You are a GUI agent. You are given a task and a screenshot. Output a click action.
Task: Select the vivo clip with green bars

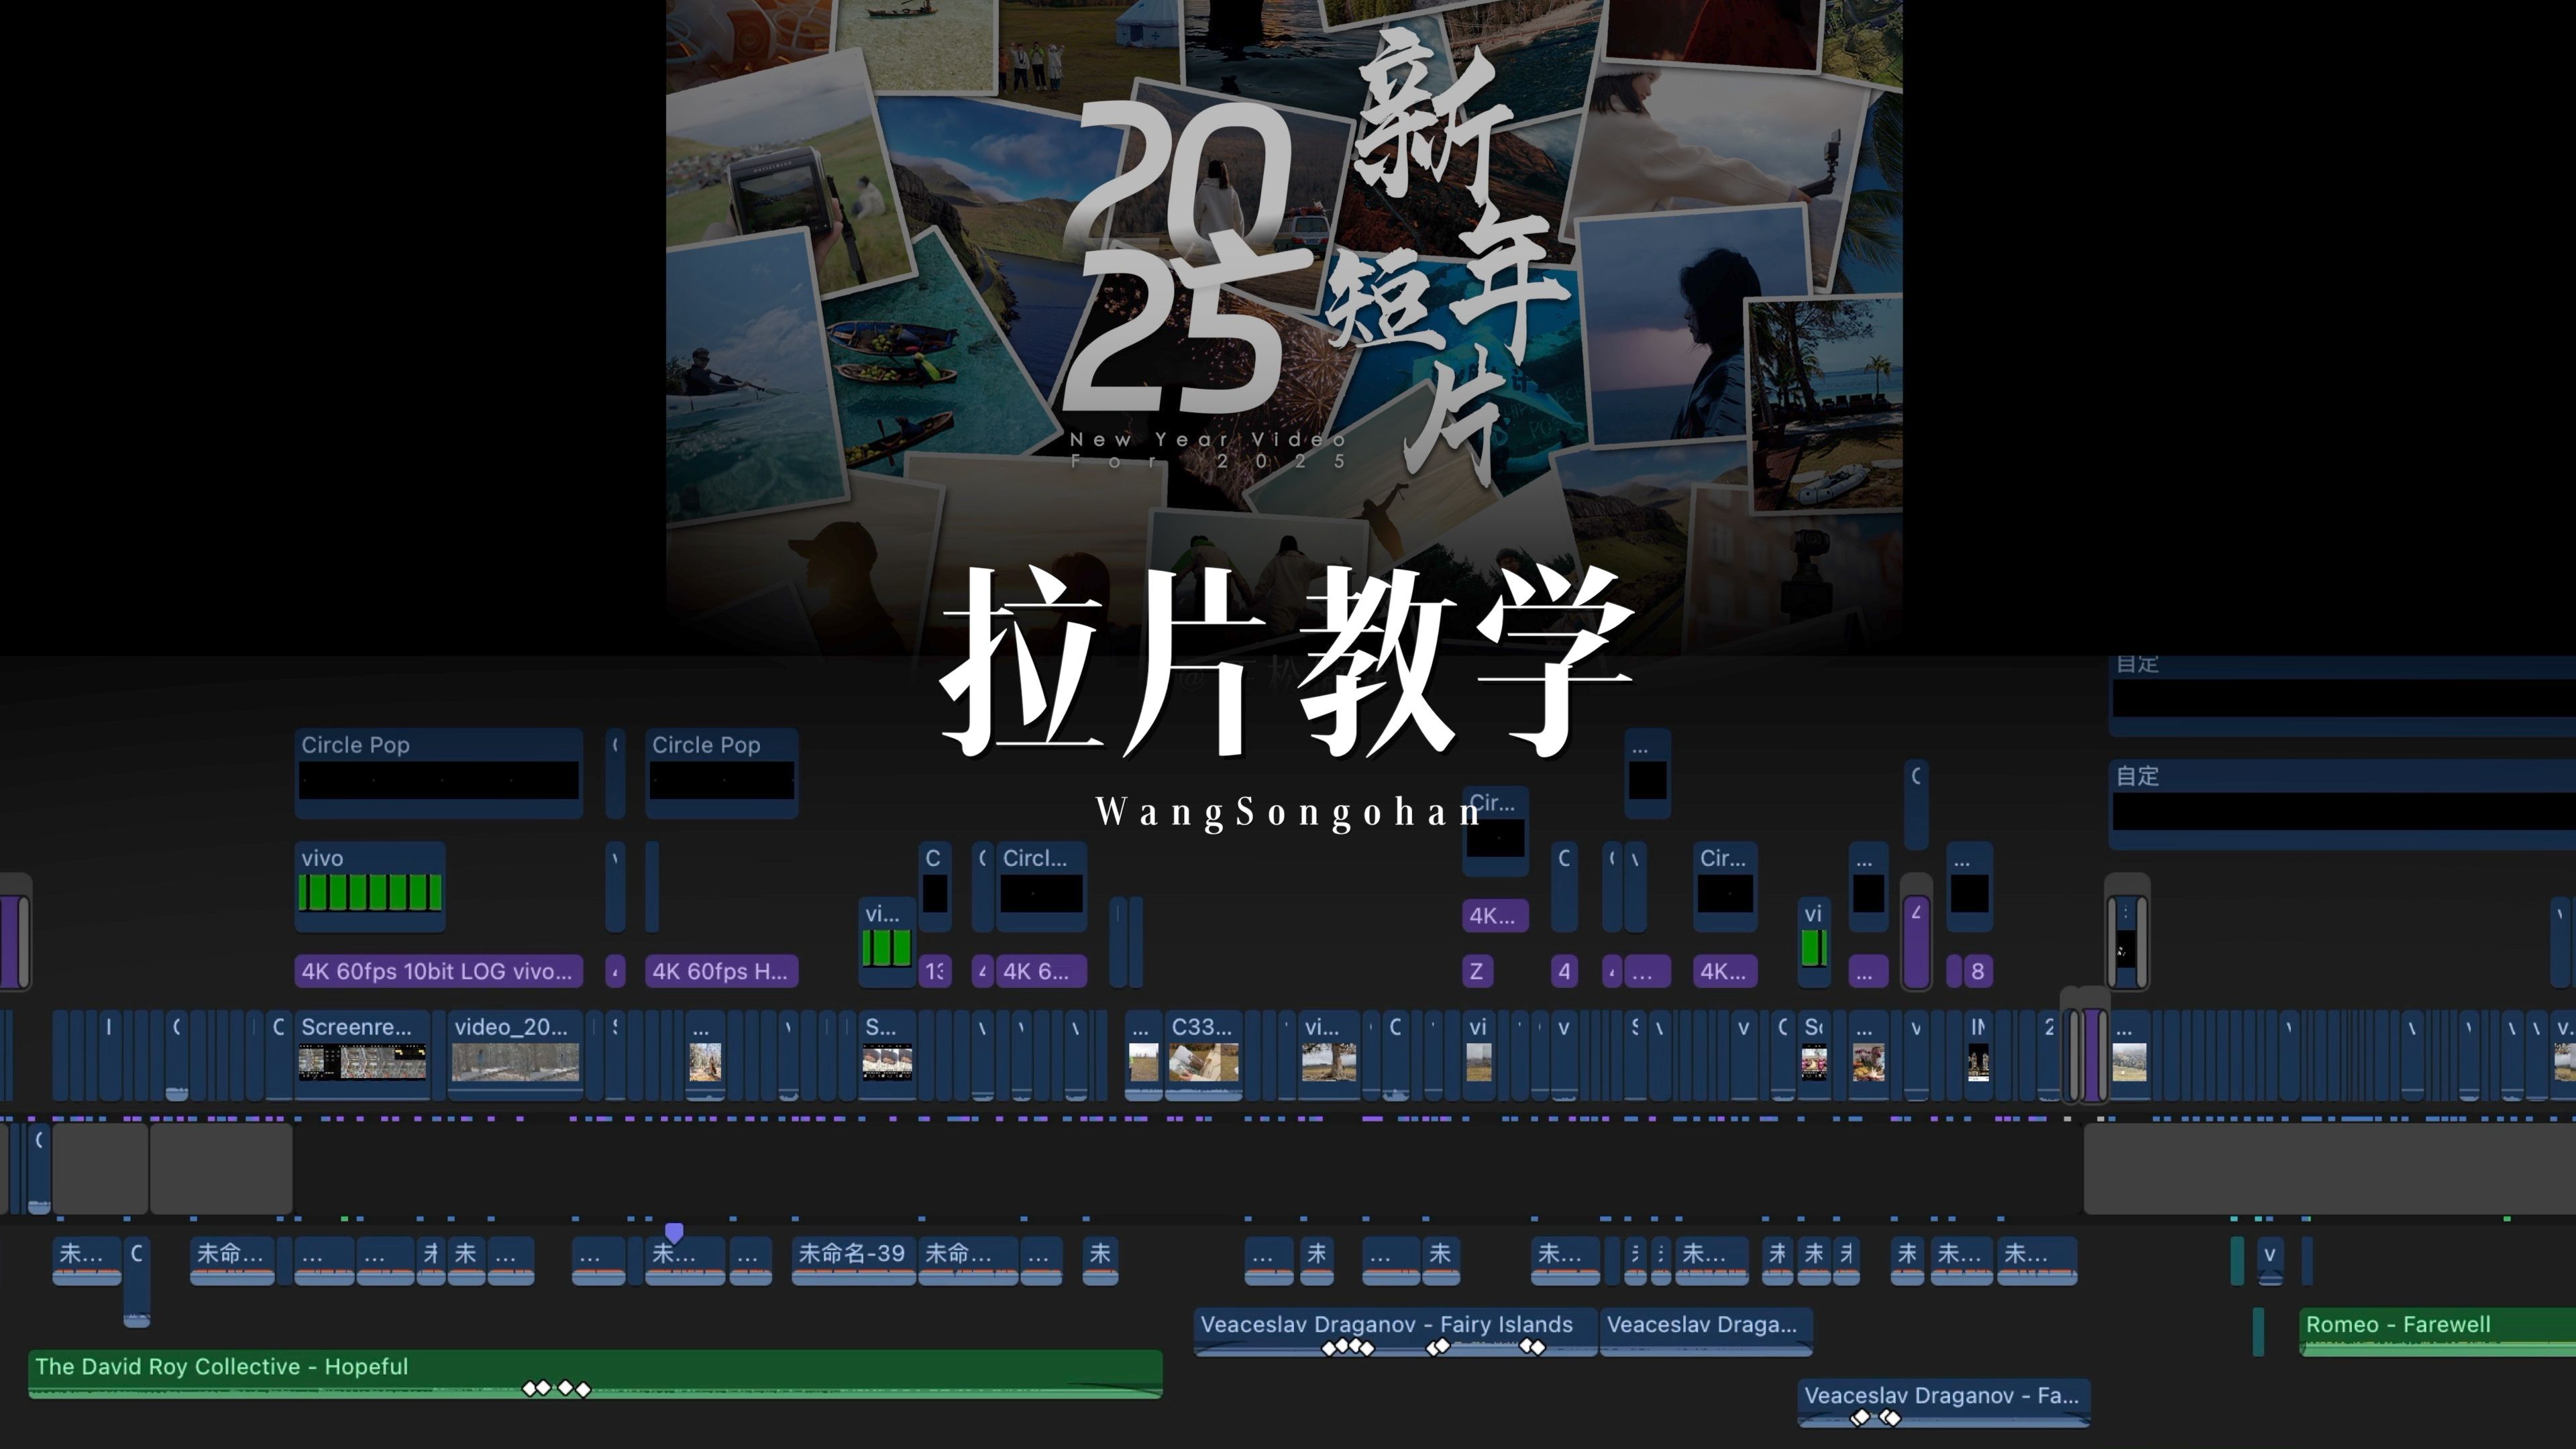(x=370, y=886)
